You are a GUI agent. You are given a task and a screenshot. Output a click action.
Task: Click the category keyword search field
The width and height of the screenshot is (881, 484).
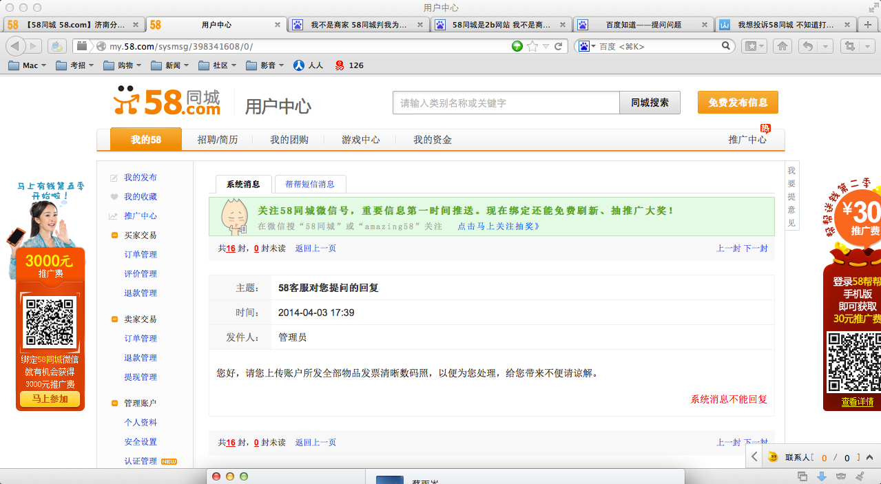[506, 103]
